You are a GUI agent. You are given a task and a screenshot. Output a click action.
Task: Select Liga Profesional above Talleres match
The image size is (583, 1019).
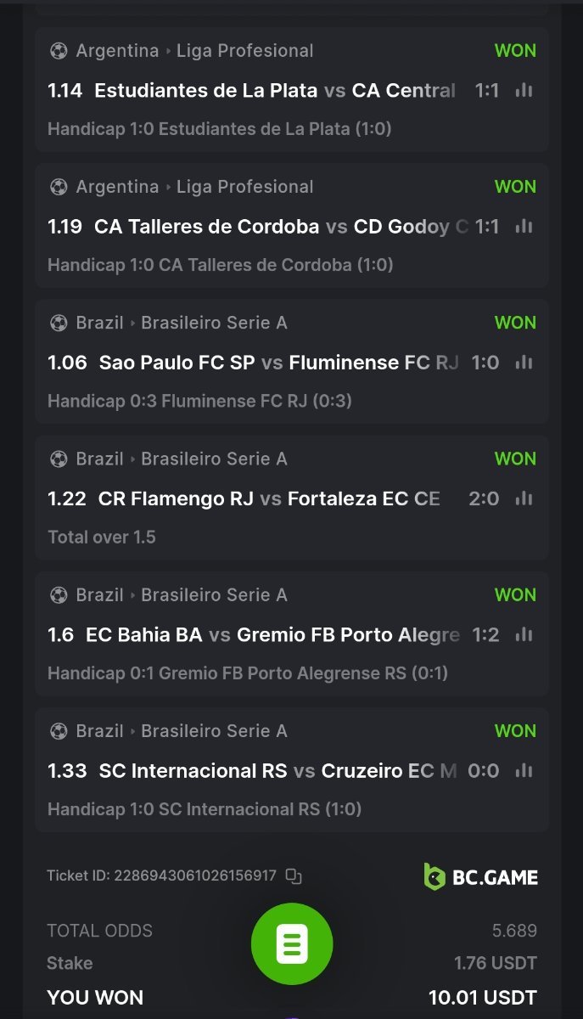[x=244, y=187]
